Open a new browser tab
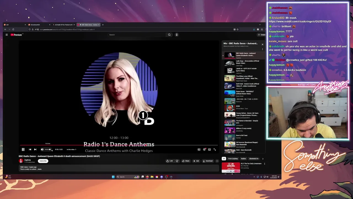Viewport: 353px width, 199px height. [x=103, y=25]
